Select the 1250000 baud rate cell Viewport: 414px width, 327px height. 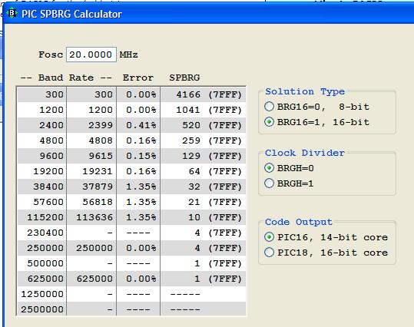tap(42, 294)
